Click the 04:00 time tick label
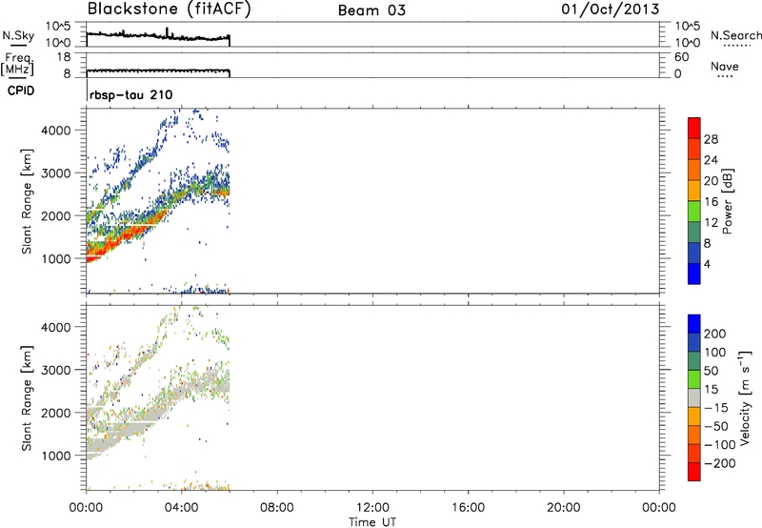This screenshot has width=762, height=528. point(182,508)
